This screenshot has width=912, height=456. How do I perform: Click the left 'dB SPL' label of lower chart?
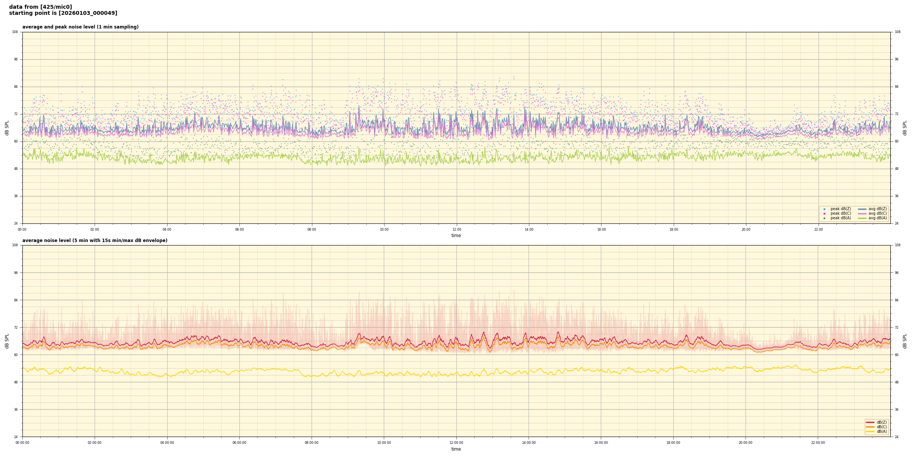(x=7, y=341)
